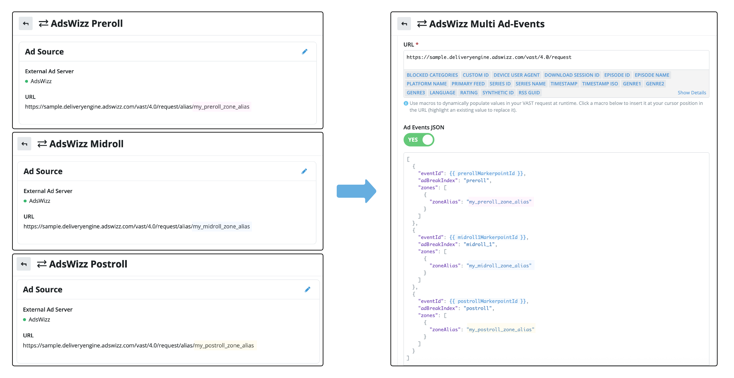Click back arrow in AdsWizz Postroll panel
734x378 pixels.
(24, 264)
